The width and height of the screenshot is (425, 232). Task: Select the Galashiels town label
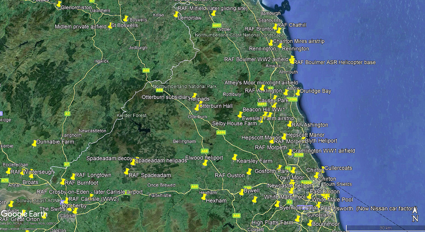tap(100, 11)
